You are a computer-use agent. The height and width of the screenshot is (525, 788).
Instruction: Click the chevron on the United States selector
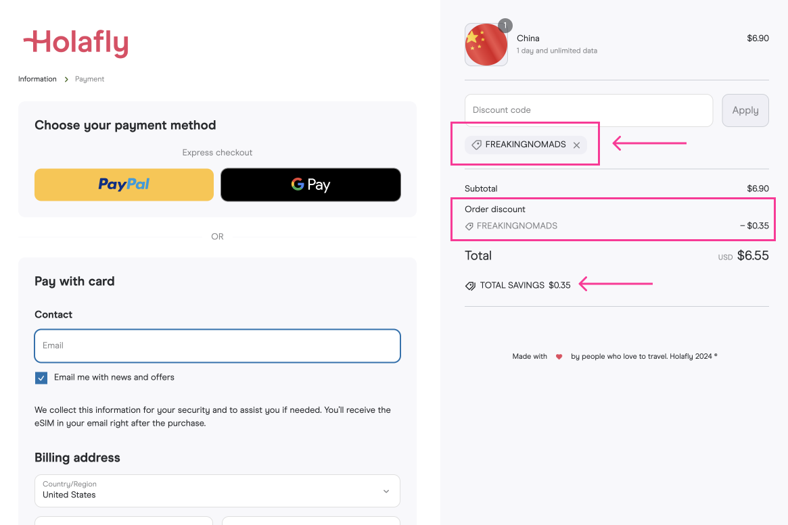386,491
